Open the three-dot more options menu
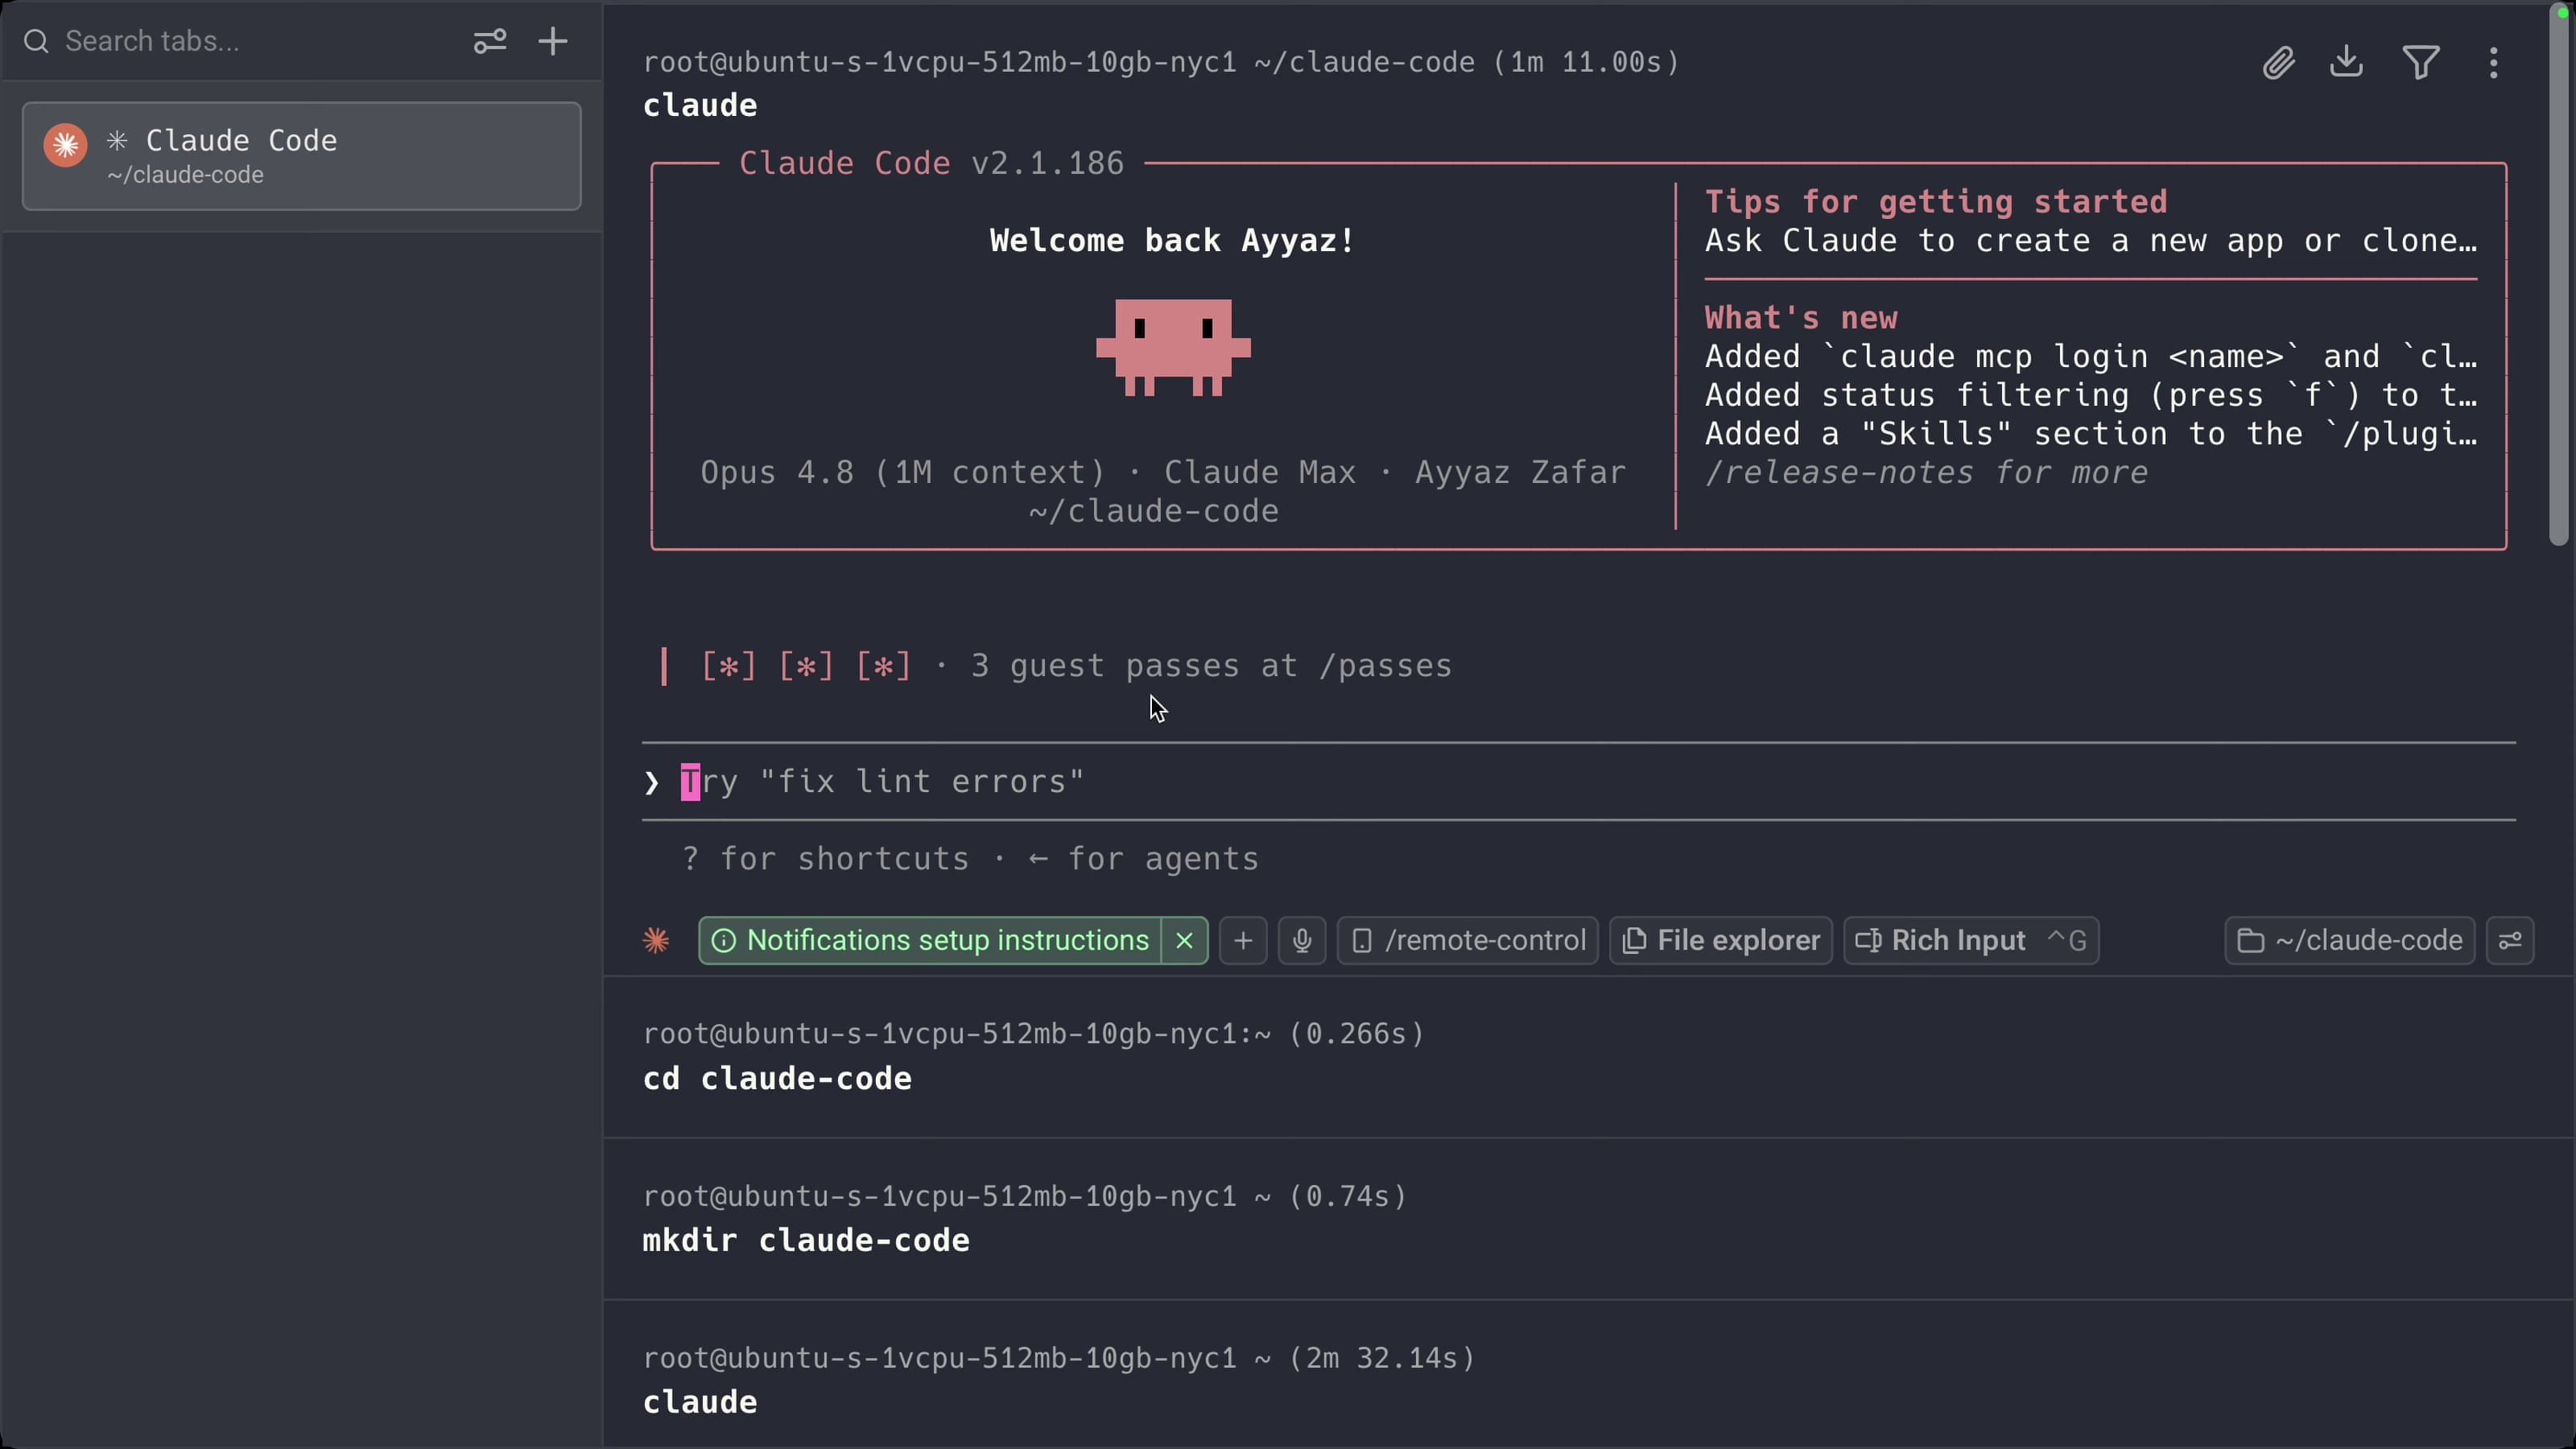This screenshot has height=1449, width=2576. pos(2494,63)
